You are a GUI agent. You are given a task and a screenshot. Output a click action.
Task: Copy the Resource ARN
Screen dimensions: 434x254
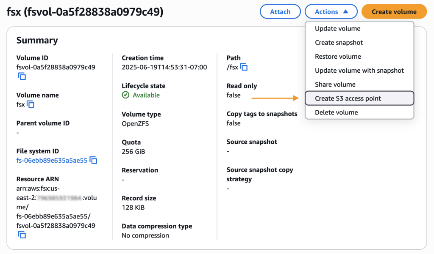click(x=21, y=234)
